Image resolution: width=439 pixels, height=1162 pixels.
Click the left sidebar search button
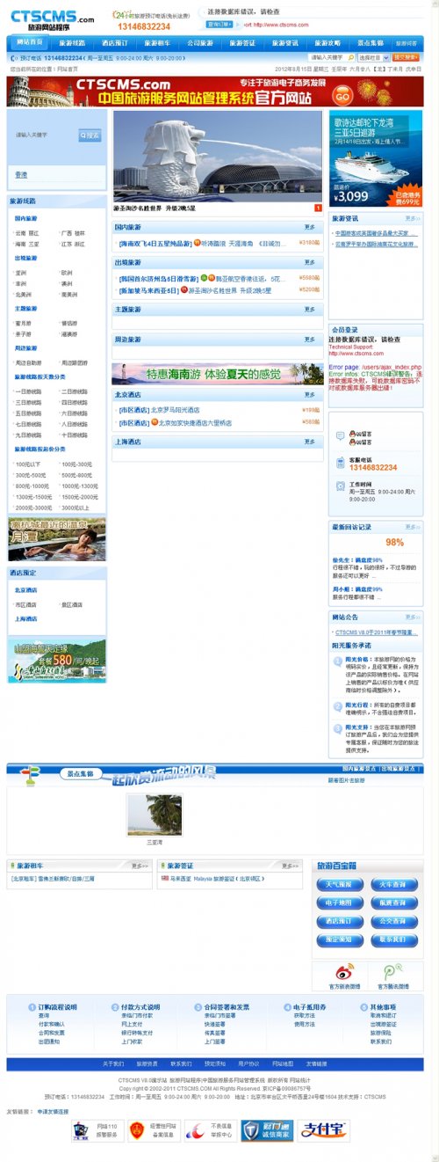pos(90,135)
